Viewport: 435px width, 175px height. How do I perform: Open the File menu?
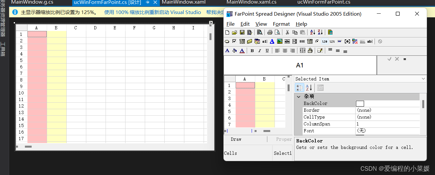tap(230, 24)
